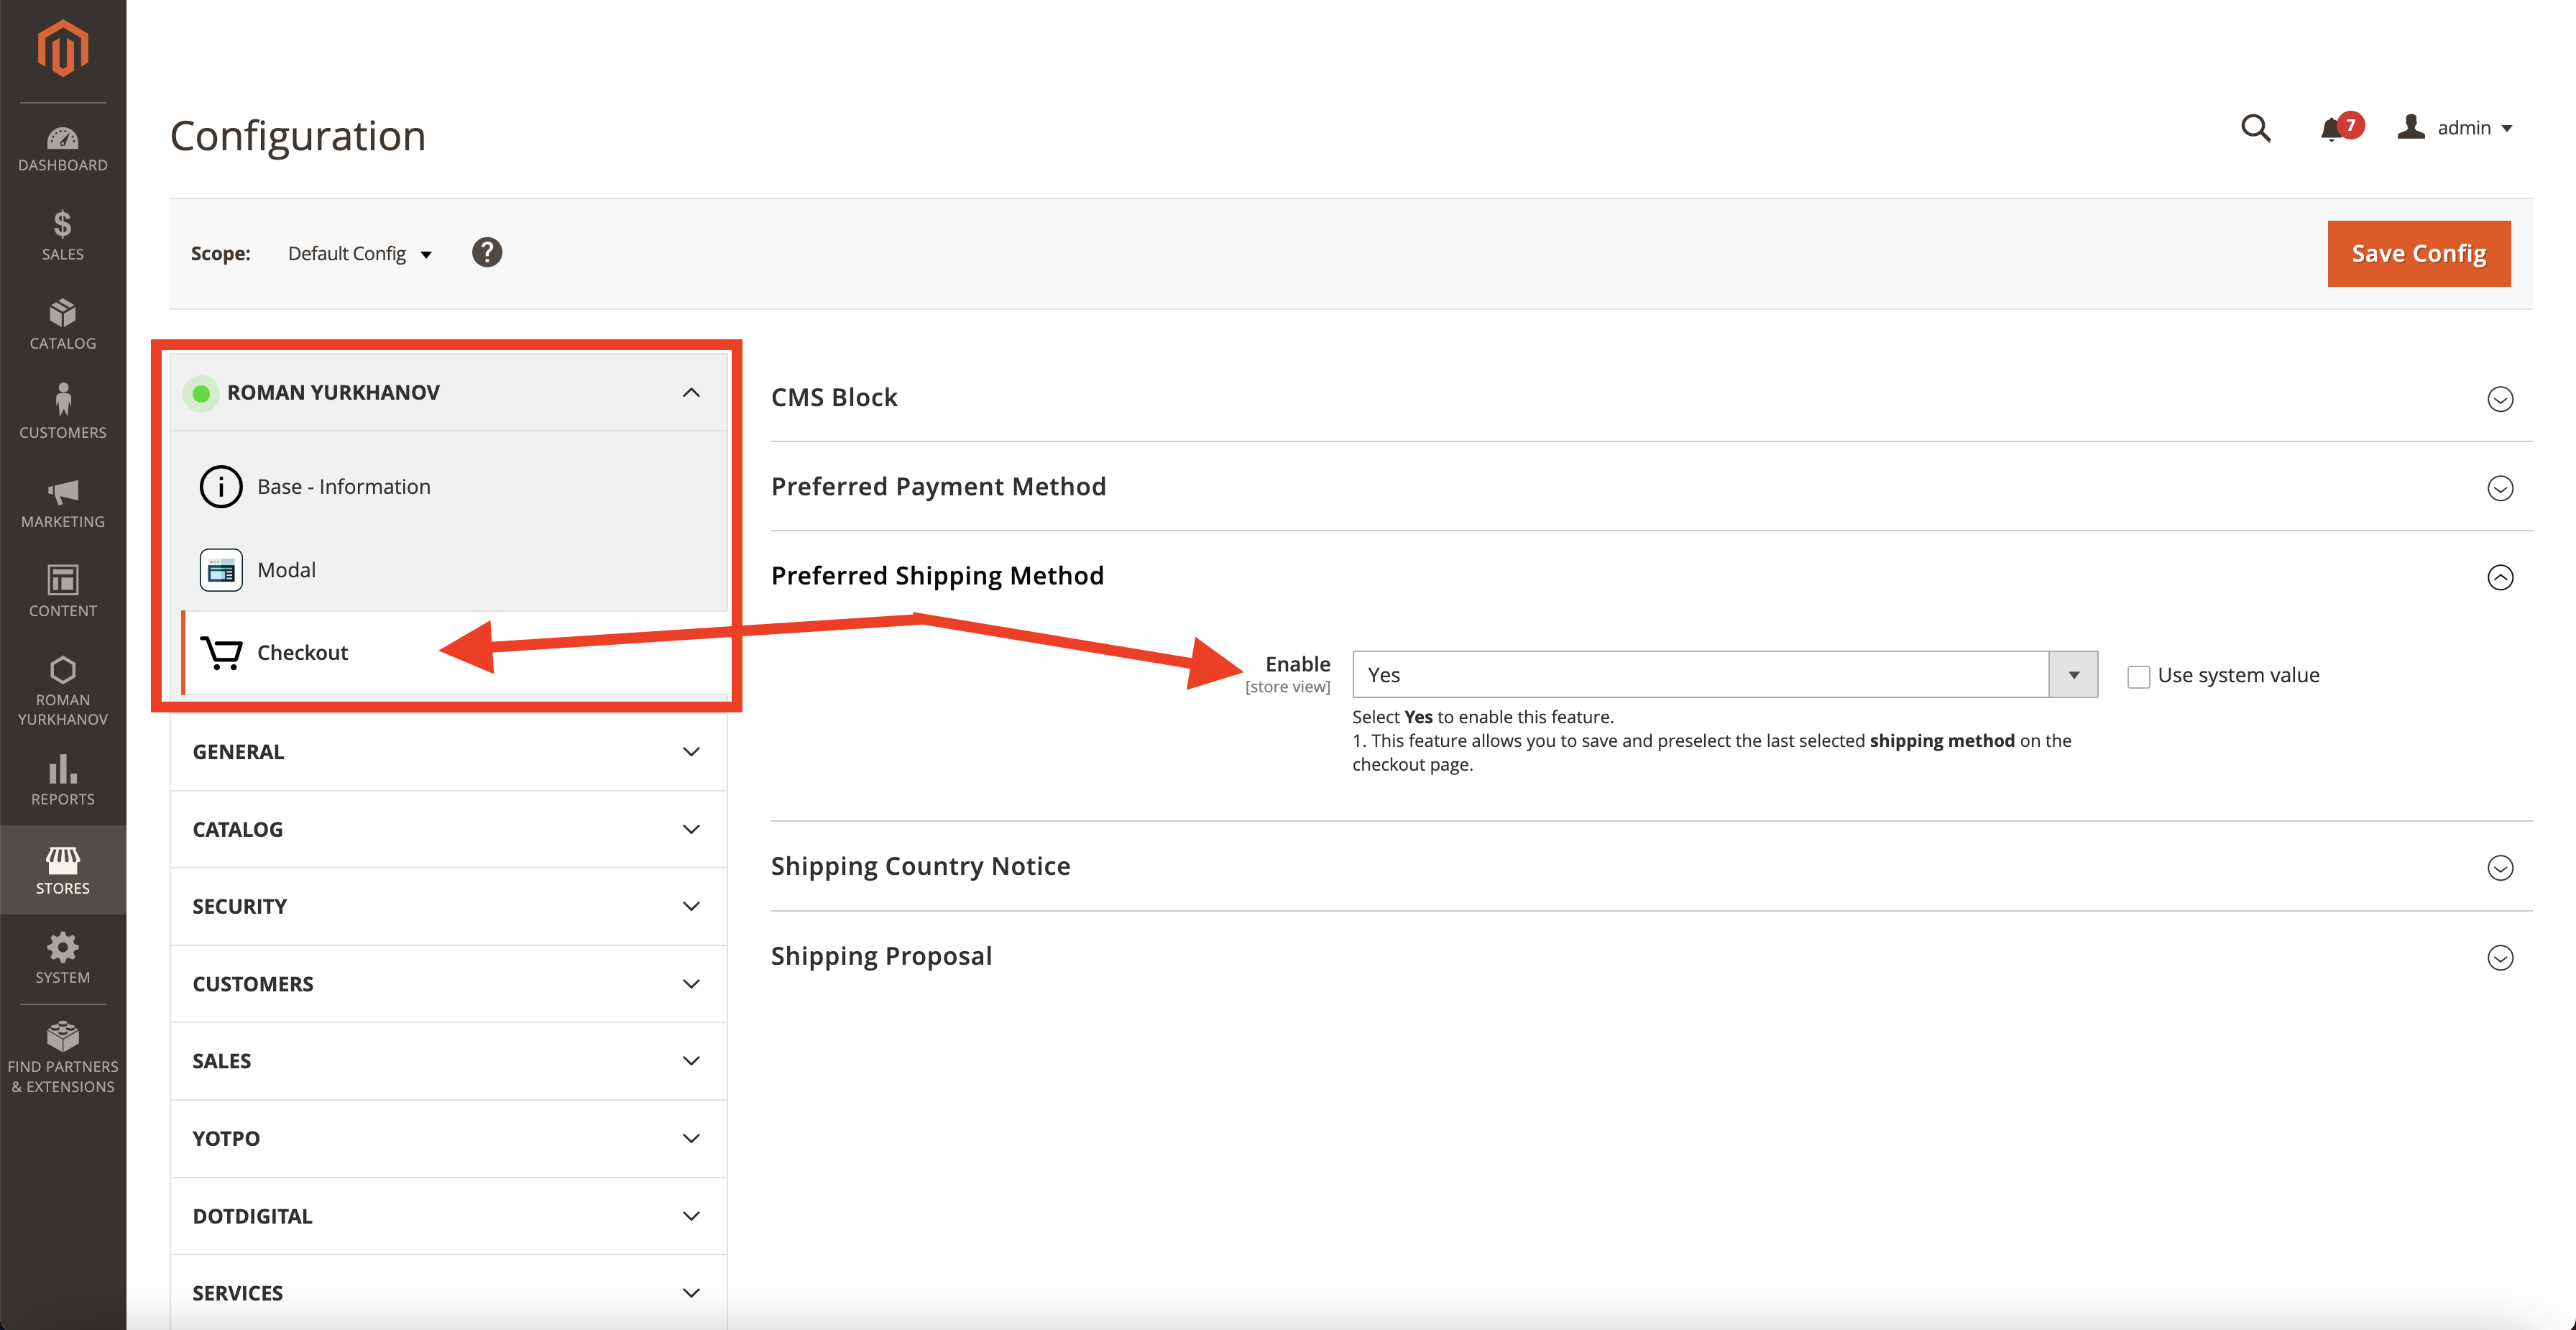Screen dimensions: 2576x1330
Task: Click the search magnifier icon
Action: [x=2255, y=128]
